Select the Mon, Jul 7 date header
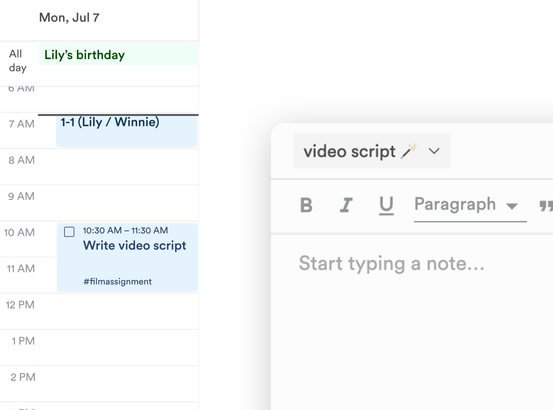 (x=69, y=18)
